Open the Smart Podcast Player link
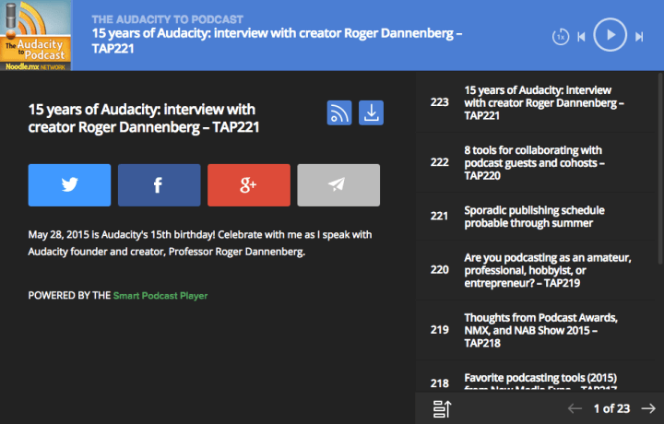 click(160, 296)
